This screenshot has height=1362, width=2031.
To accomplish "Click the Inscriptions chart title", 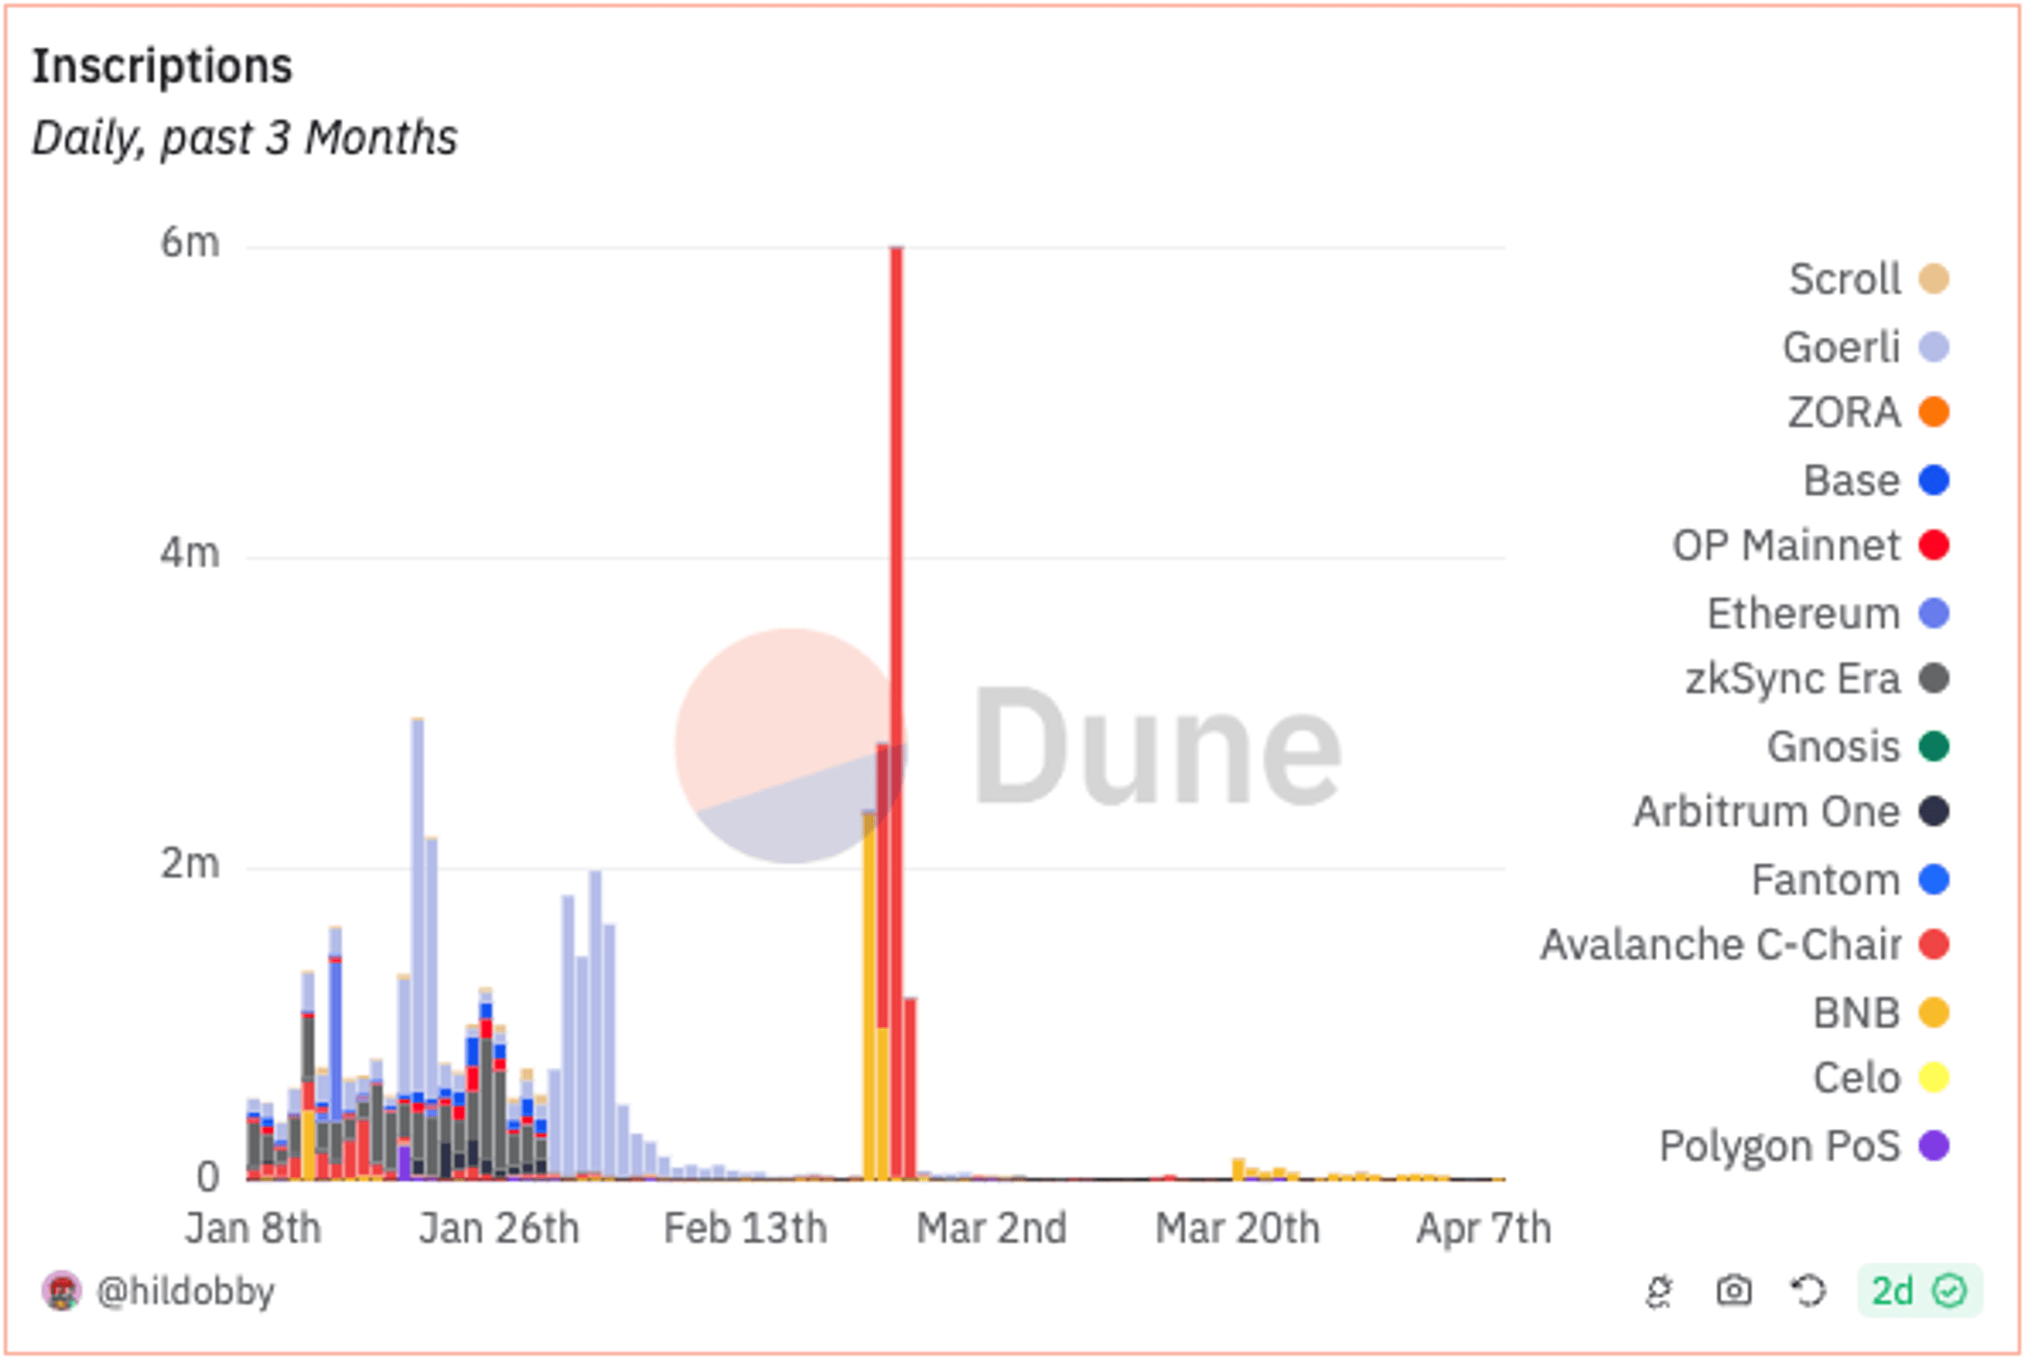I will click(163, 67).
